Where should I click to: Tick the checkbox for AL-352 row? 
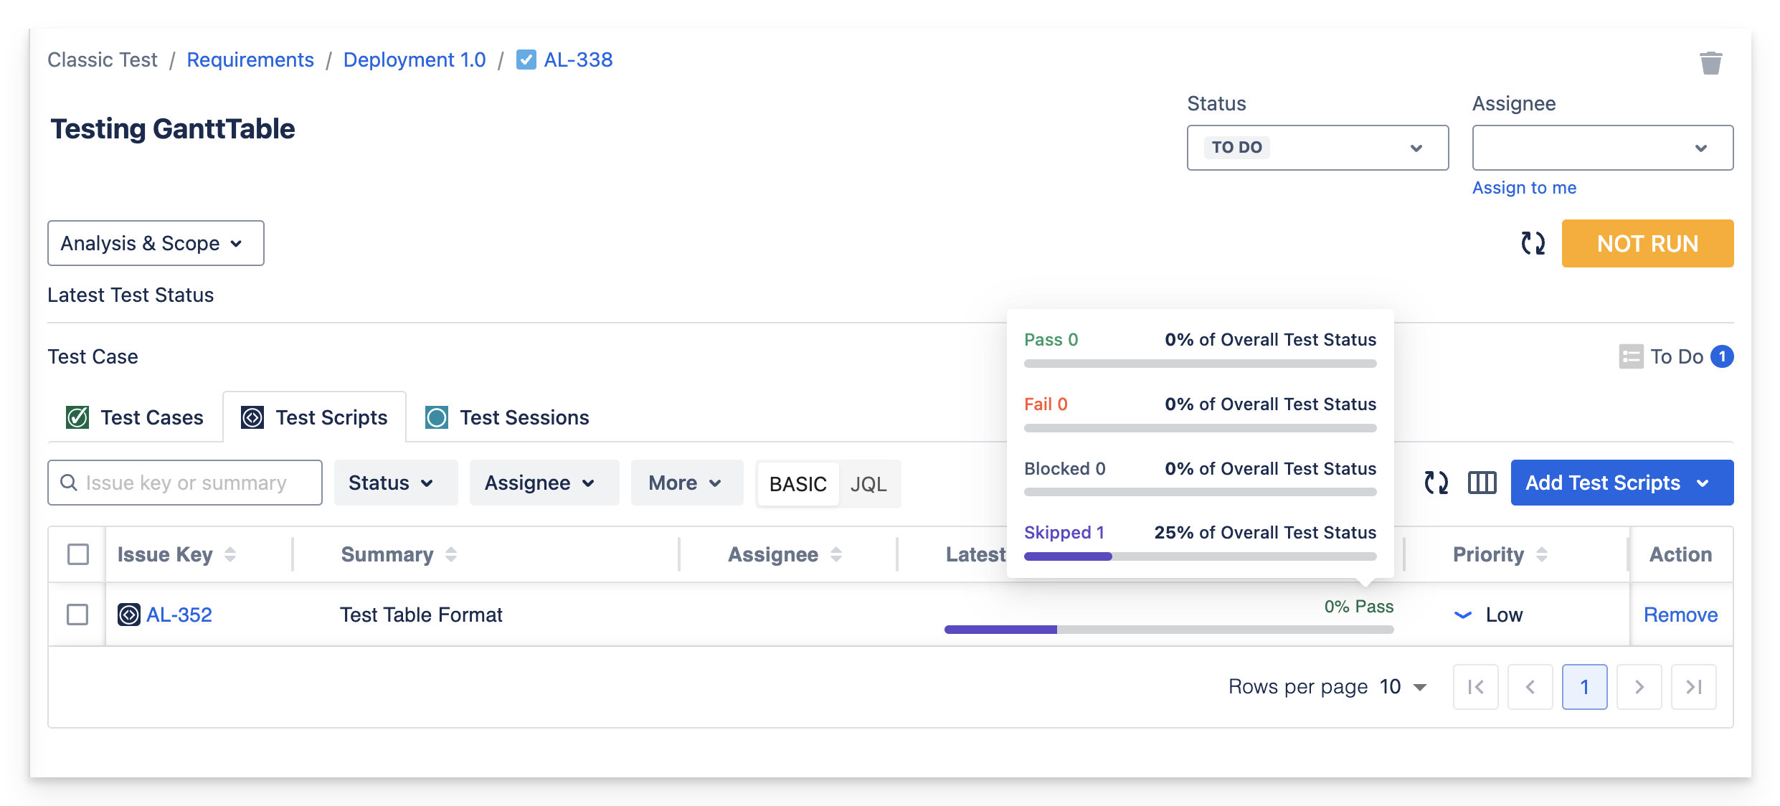point(77,615)
